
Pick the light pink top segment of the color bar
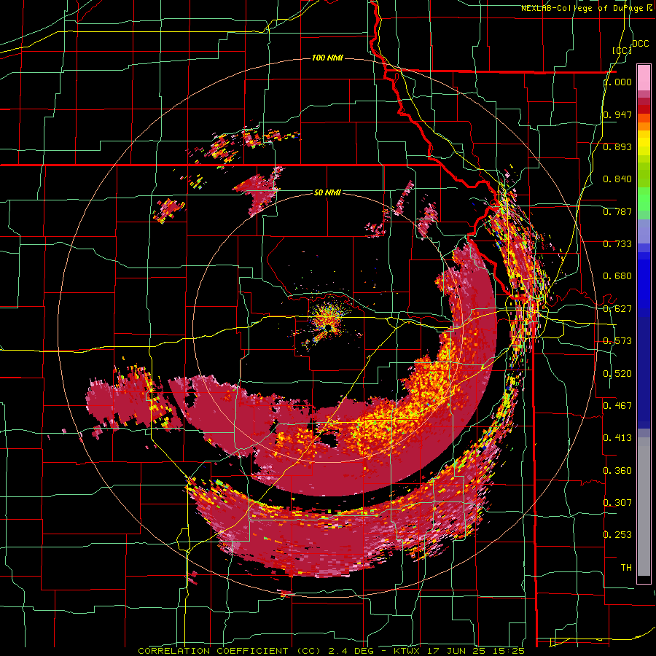(644, 77)
